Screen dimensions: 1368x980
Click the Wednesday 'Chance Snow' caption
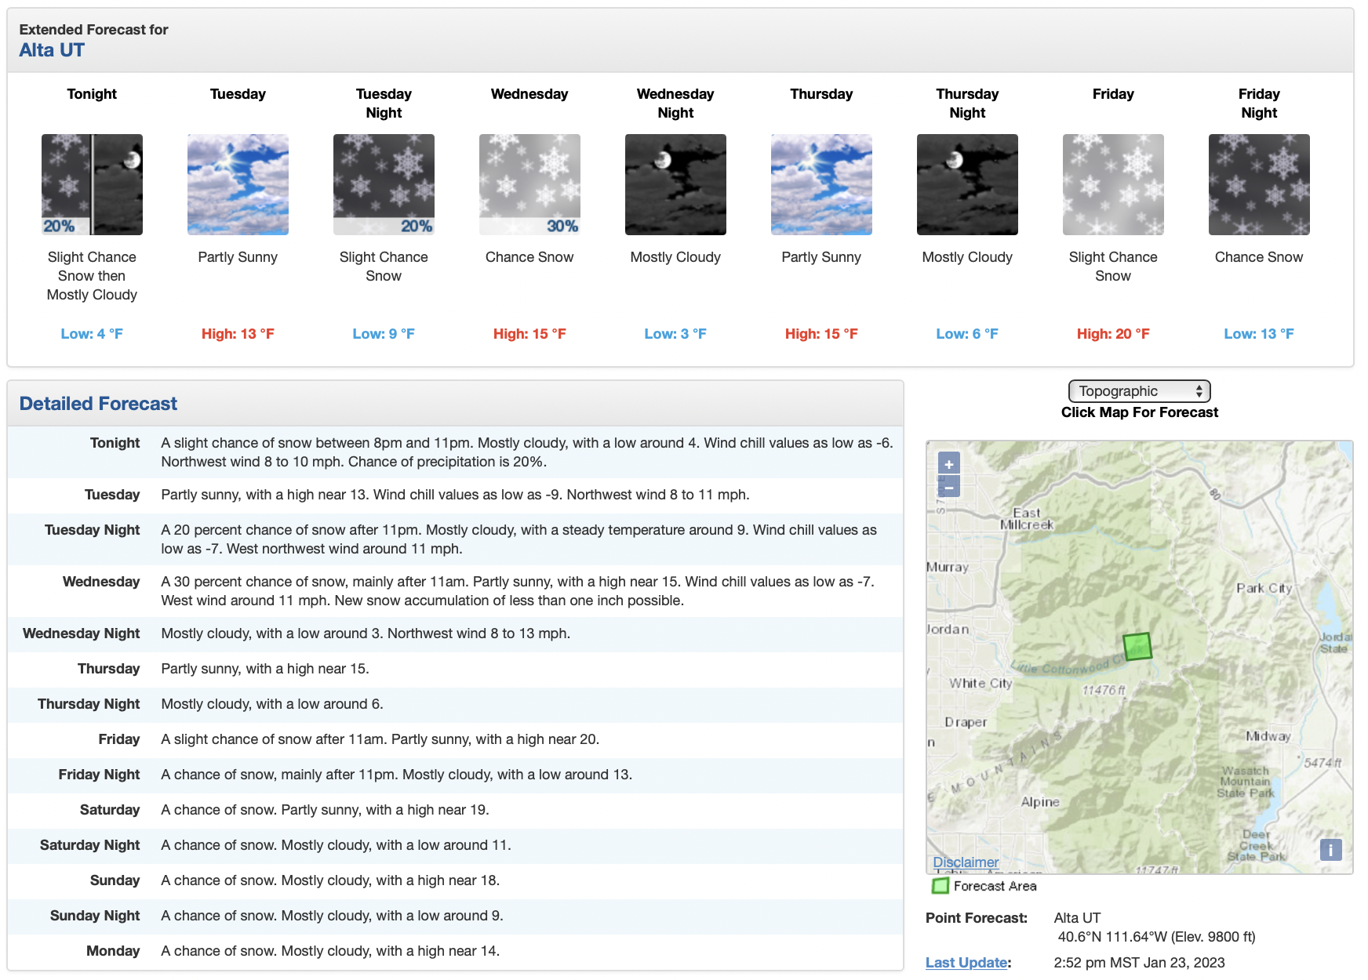pyautogui.click(x=529, y=257)
